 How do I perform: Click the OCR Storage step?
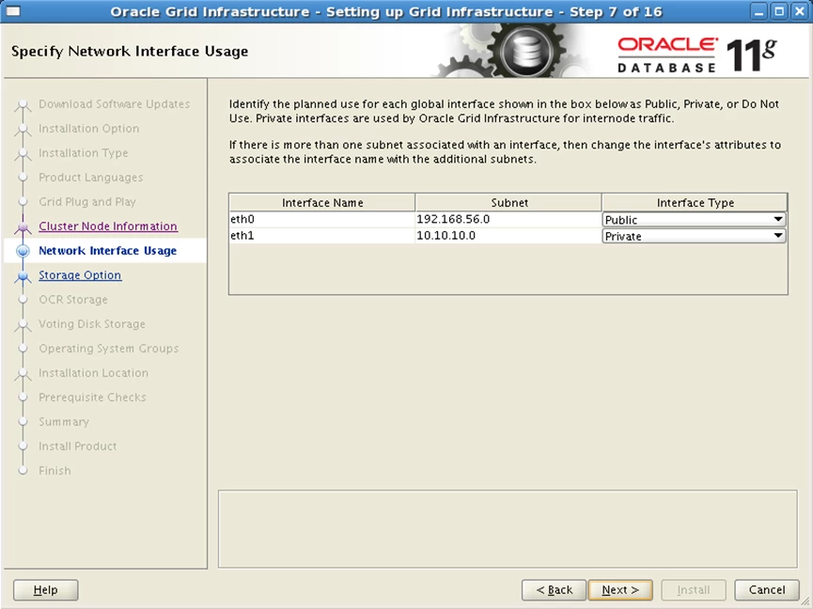coord(73,300)
